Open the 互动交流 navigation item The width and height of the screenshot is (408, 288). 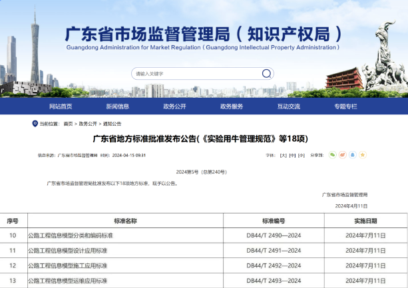pyautogui.click(x=289, y=106)
